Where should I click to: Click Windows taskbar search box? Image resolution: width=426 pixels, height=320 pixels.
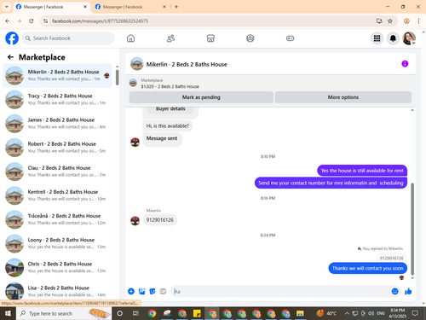(x=64, y=313)
